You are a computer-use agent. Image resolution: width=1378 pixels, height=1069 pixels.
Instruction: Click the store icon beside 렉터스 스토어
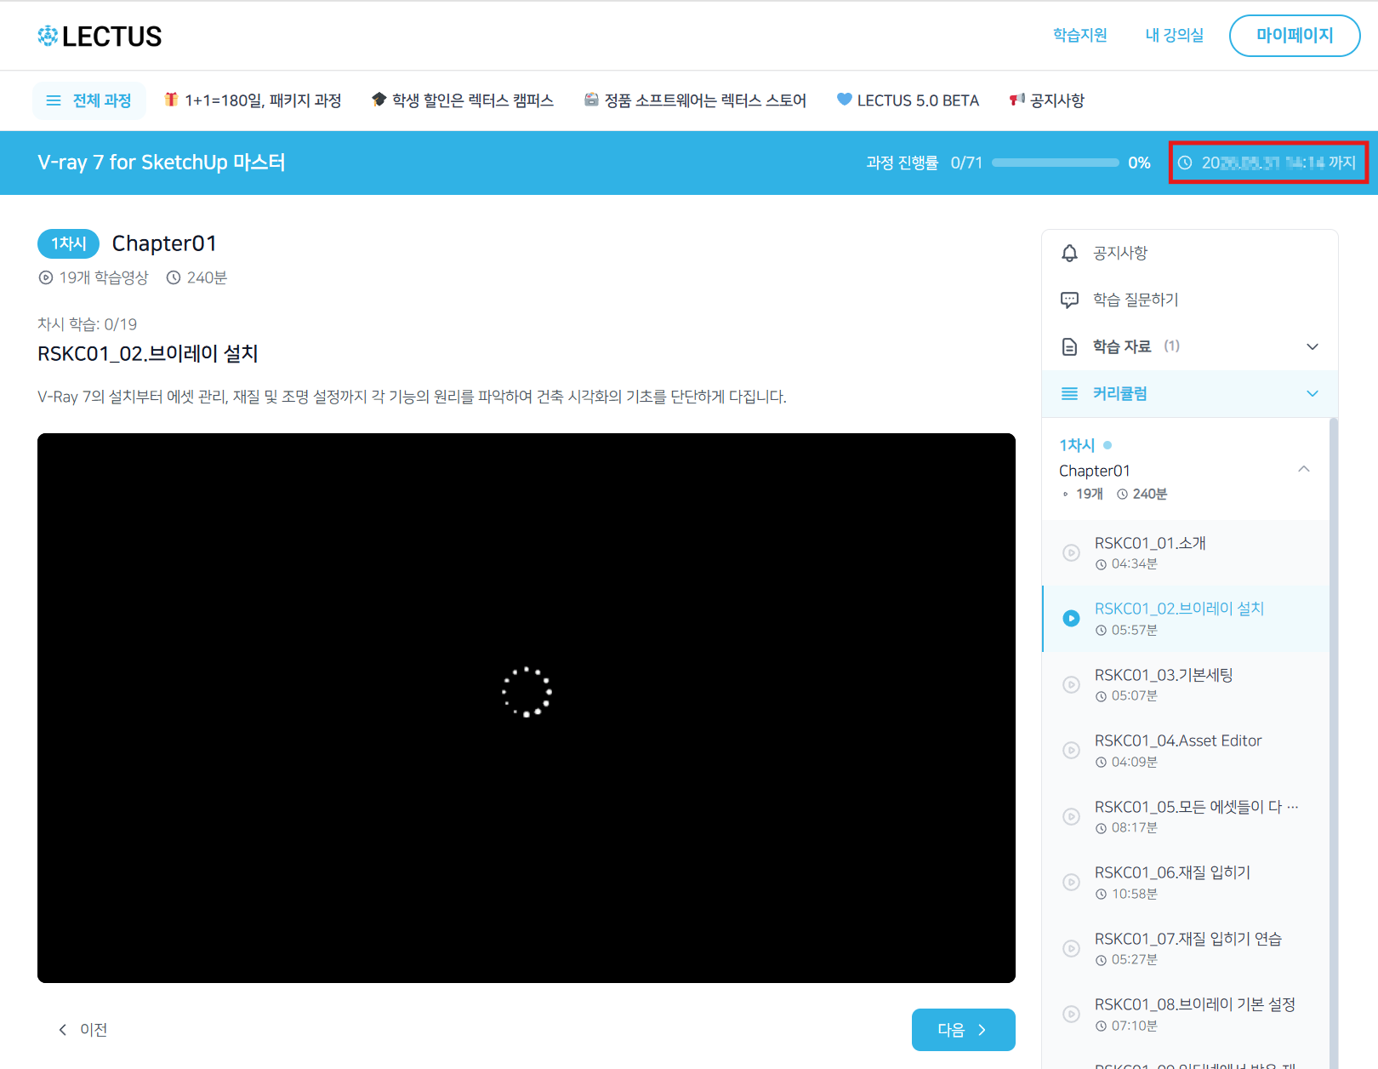point(591,100)
